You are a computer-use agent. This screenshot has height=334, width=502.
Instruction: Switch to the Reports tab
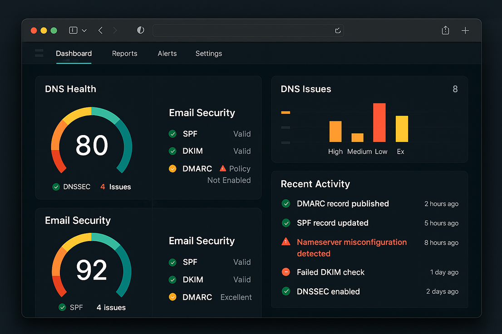(124, 53)
